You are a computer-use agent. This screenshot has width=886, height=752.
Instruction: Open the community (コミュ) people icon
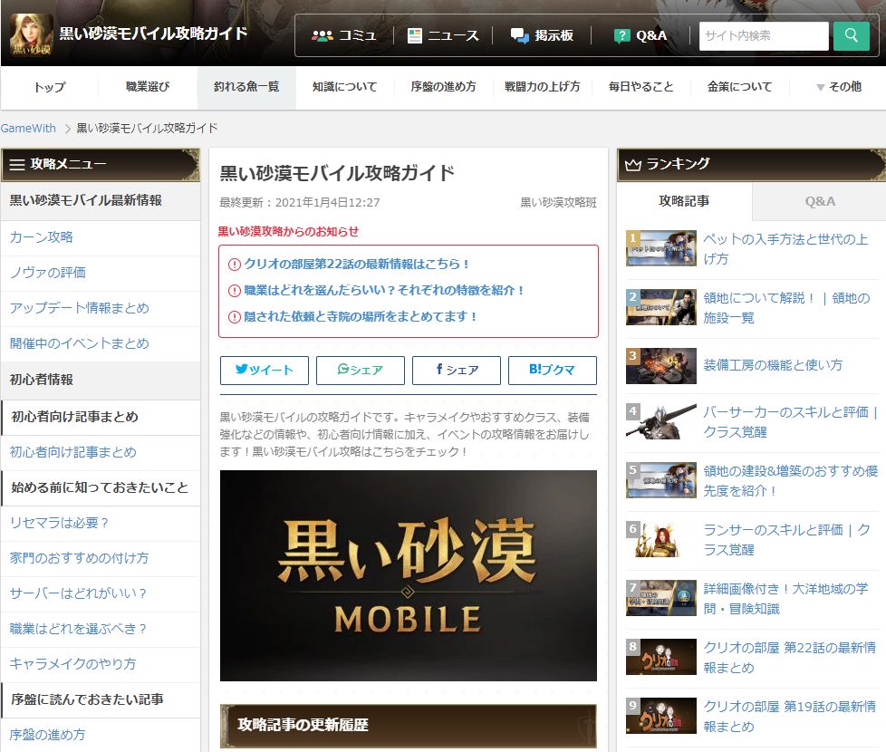(x=323, y=35)
